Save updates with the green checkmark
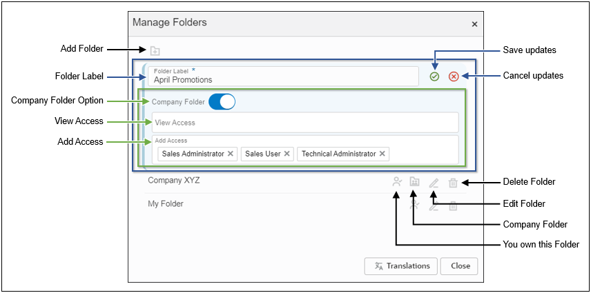This screenshot has width=591, height=293. pos(434,77)
